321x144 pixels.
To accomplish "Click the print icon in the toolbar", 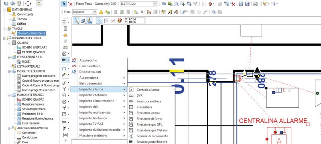I will coord(255,4).
